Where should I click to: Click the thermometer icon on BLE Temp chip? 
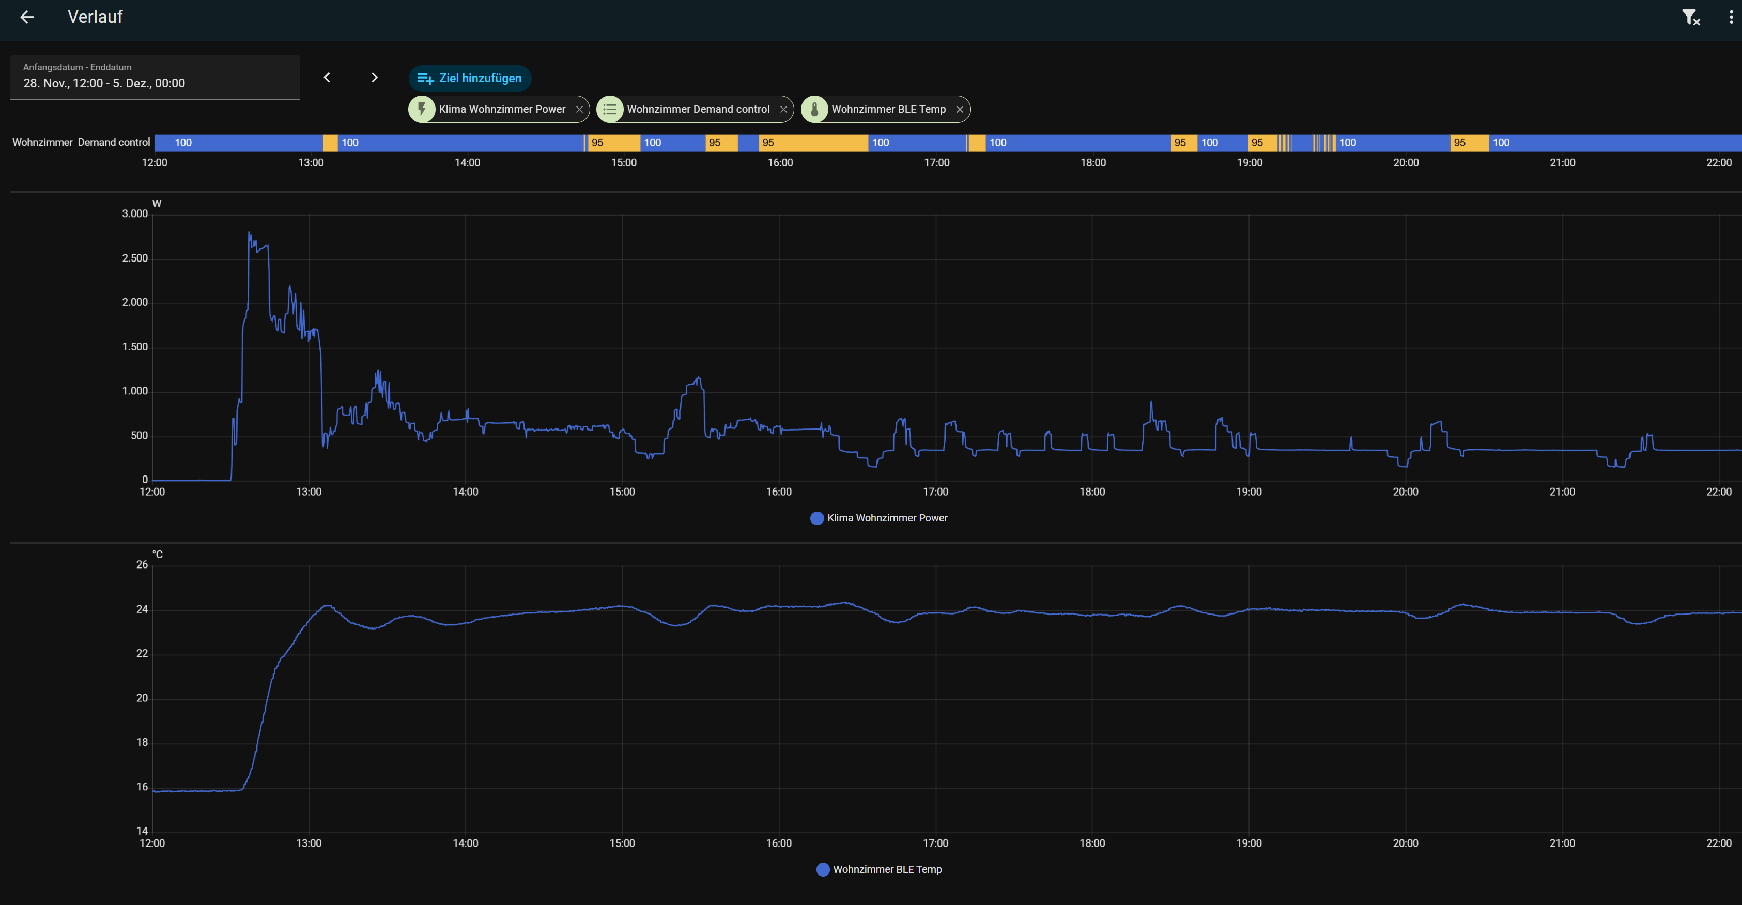(x=815, y=110)
